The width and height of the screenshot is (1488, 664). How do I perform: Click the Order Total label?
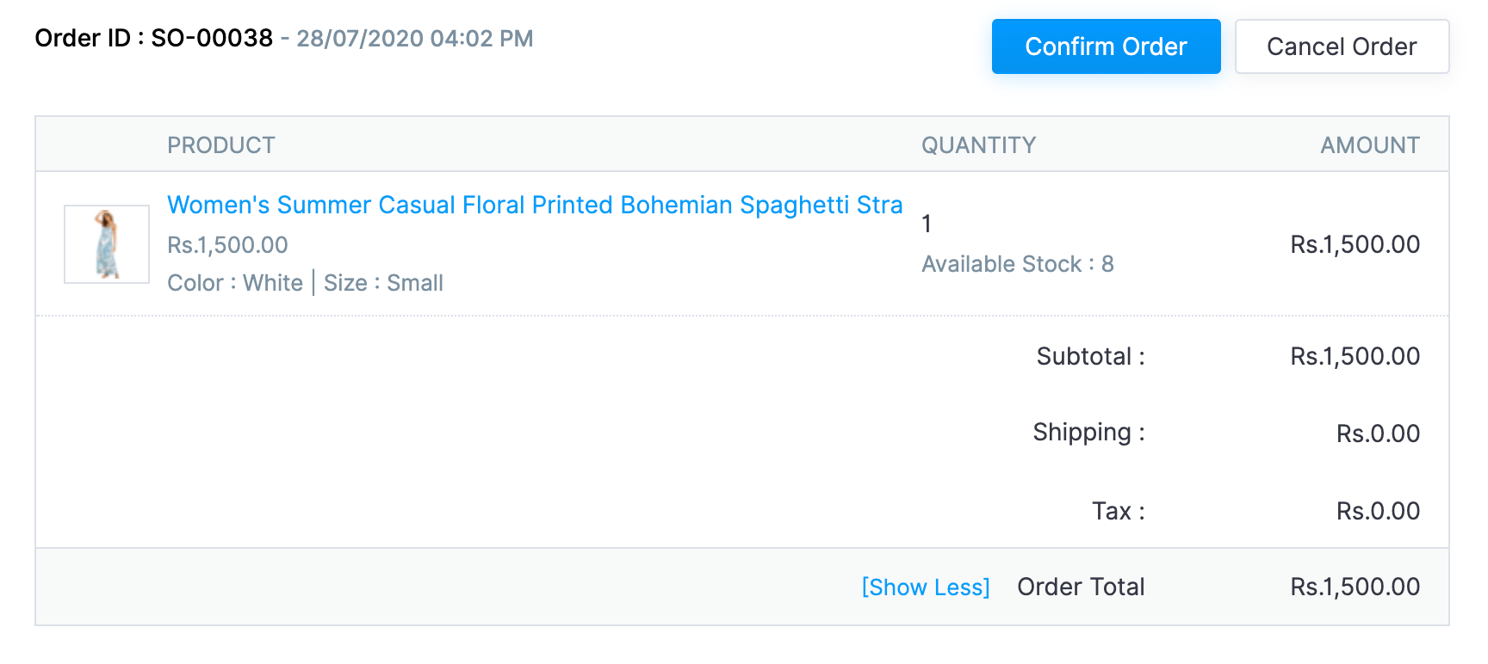click(x=1081, y=587)
